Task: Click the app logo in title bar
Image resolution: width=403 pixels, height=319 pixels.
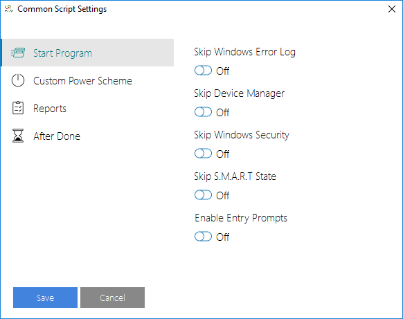Action: 8,9
